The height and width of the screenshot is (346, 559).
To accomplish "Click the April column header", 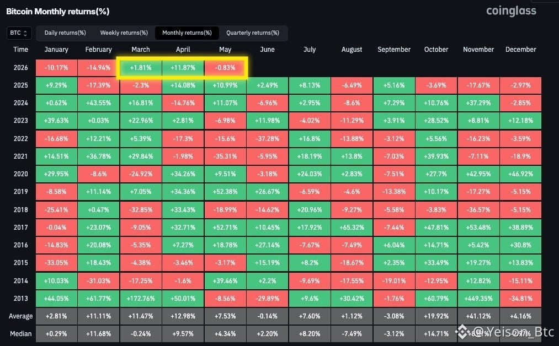I will pyautogui.click(x=183, y=50).
